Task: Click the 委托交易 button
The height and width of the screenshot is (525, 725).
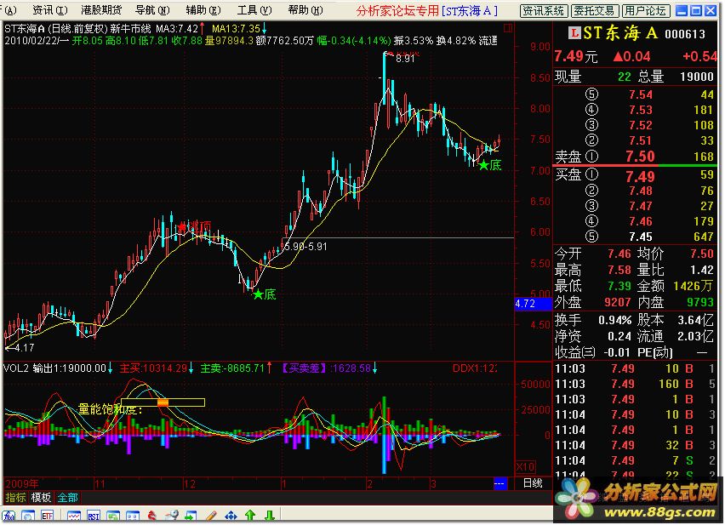Action: (594, 10)
